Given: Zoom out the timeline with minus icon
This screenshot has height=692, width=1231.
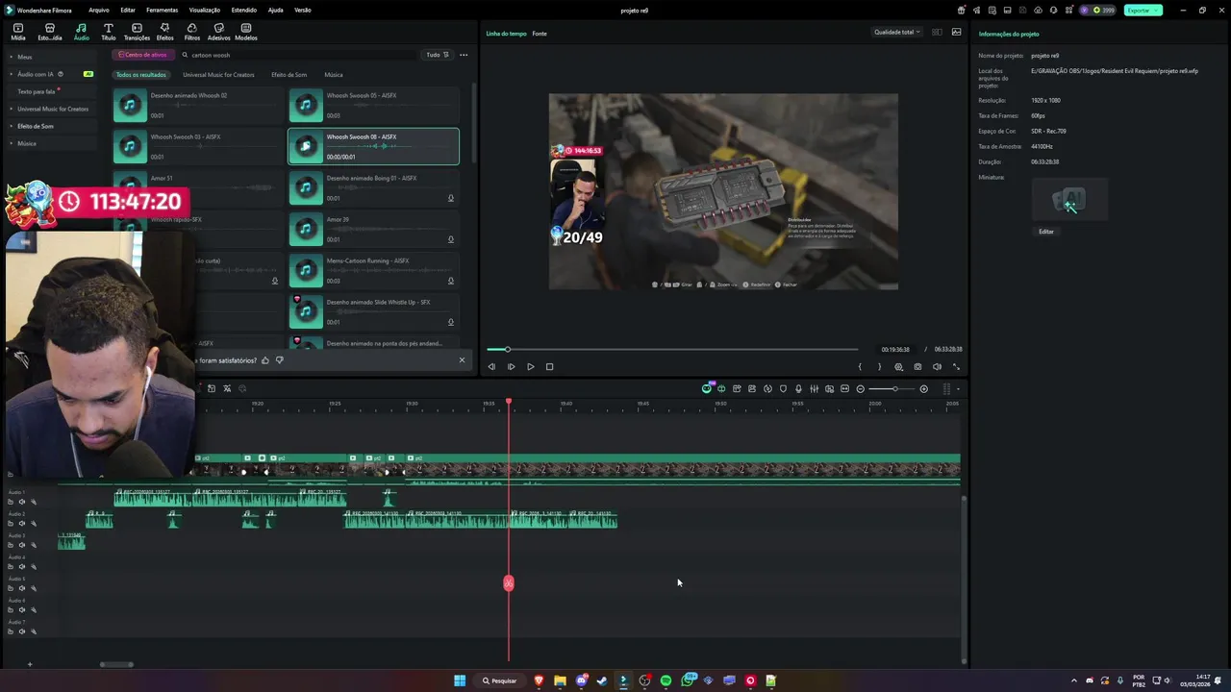Looking at the screenshot, I should [861, 389].
